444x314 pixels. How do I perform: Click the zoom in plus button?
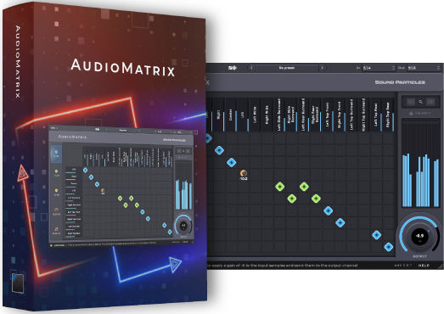point(430,102)
